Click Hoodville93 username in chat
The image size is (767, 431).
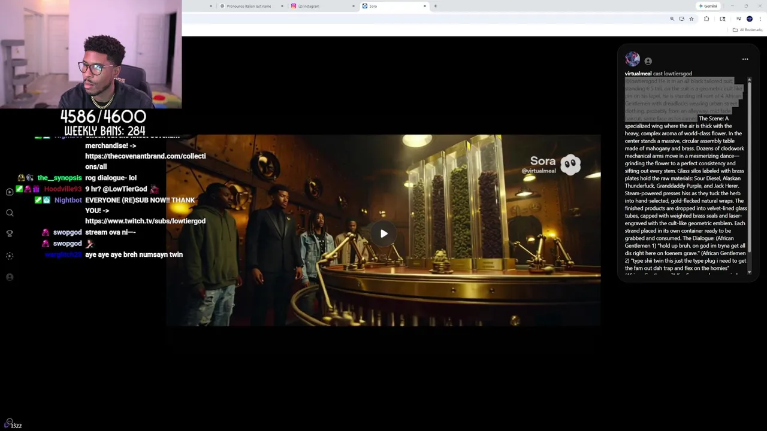pyautogui.click(x=62, y=189)
